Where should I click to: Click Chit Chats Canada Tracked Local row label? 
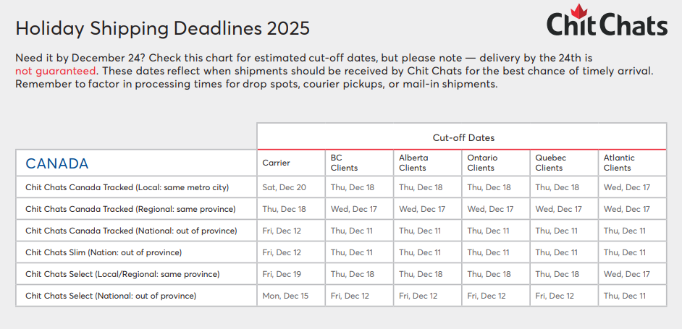pyautogui.click(x=127, y=187)
